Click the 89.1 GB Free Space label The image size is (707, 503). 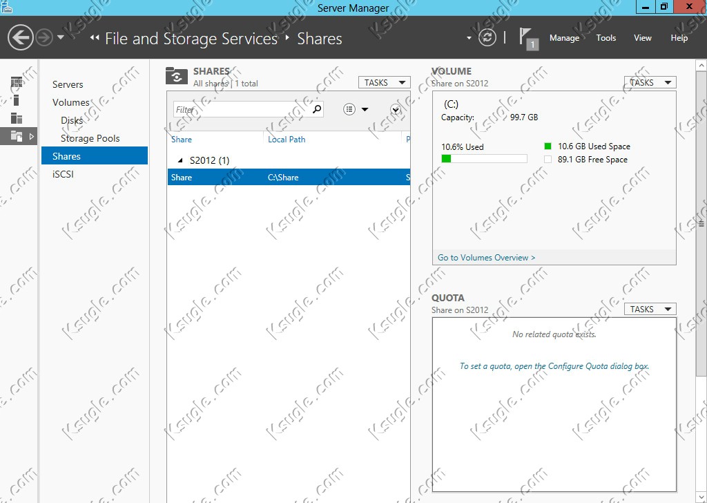click(x=592, y=159)
